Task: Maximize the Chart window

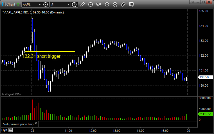Action: 204,2
